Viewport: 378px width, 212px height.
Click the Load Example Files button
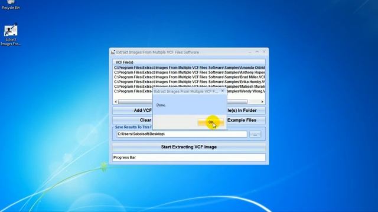pos(246,120)
